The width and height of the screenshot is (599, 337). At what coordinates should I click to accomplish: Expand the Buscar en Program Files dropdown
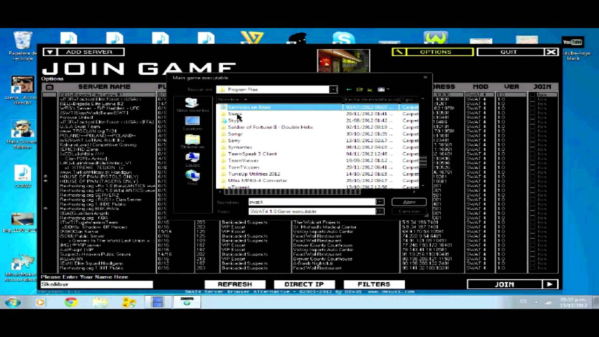(x=333, y=89)
